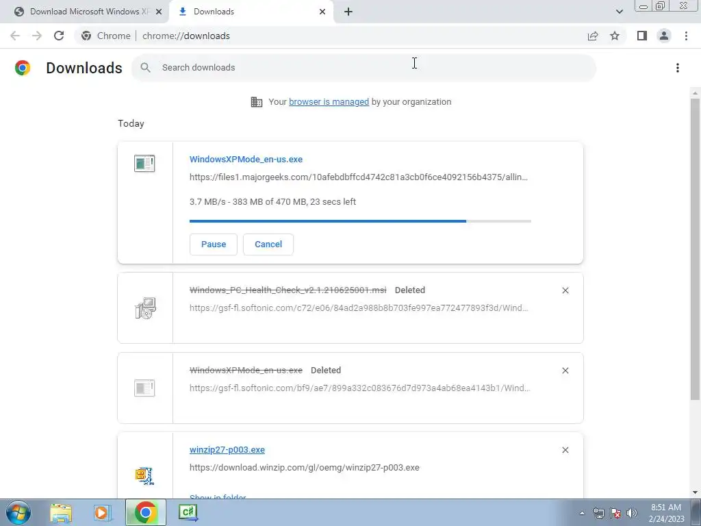Bookmark this tab with the star icon
The height and width of the screenshot is (526, 701).
[615, 36]
